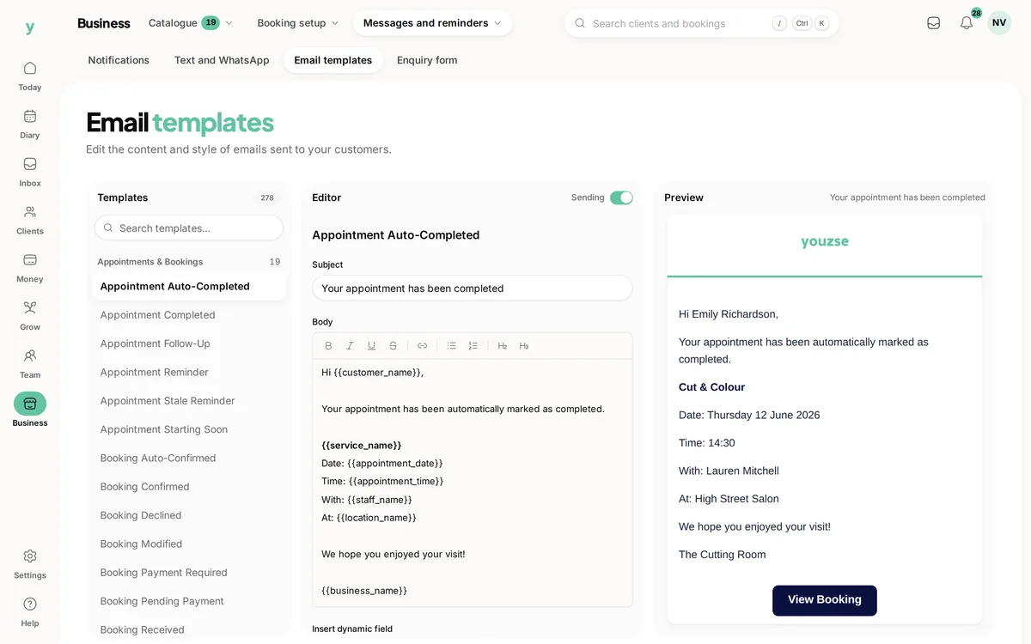Switch to Text and WhatsApp tab
The width and height of the screenshot is (1031, 644).
click(x=222, y=60)
